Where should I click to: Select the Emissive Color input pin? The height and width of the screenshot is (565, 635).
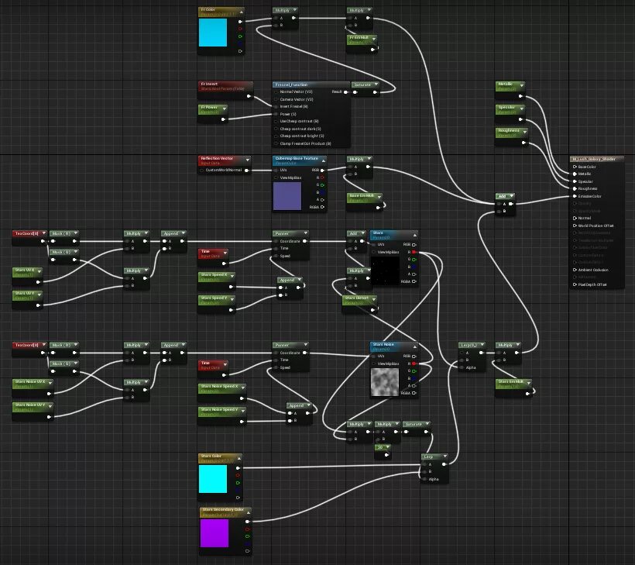coord(575,196)
